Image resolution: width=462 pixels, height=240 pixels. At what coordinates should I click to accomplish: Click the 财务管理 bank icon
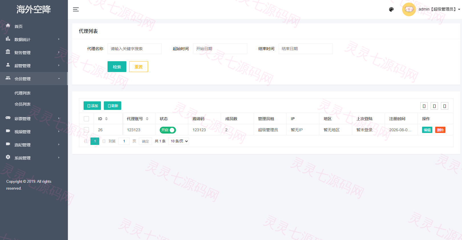pos(8,52)
